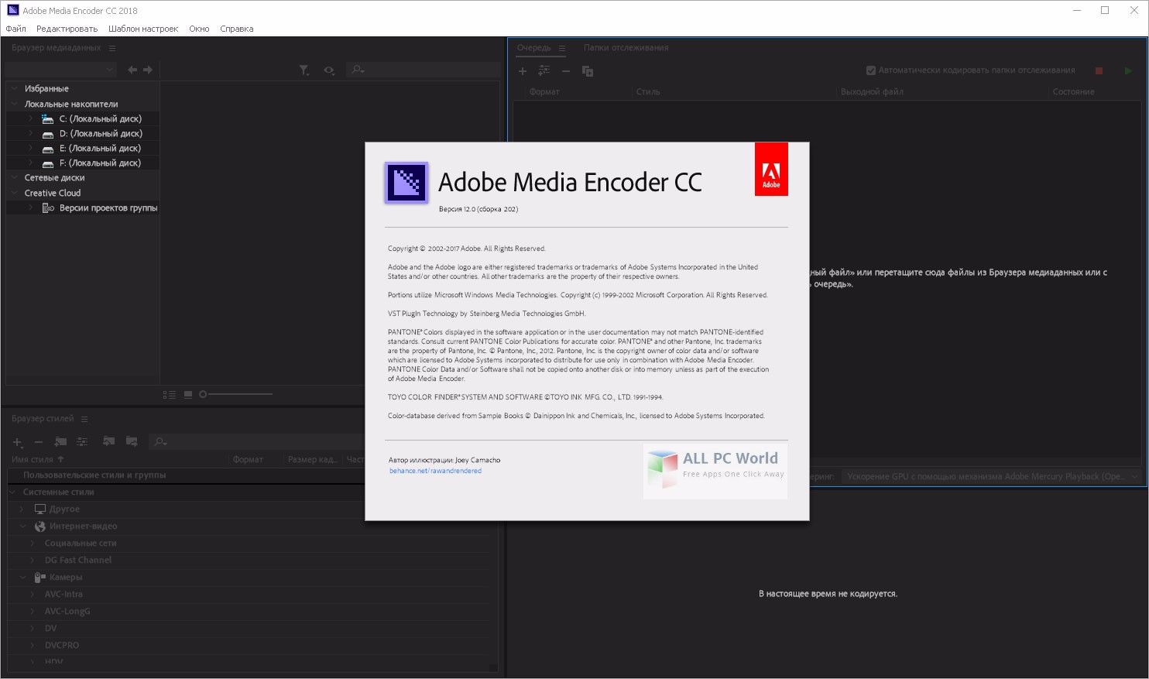The width and height of the screenshot is (1149, 679).
Task: Open the Браузер медиаданных panel menu icon
Action: (x=112, y=48)
